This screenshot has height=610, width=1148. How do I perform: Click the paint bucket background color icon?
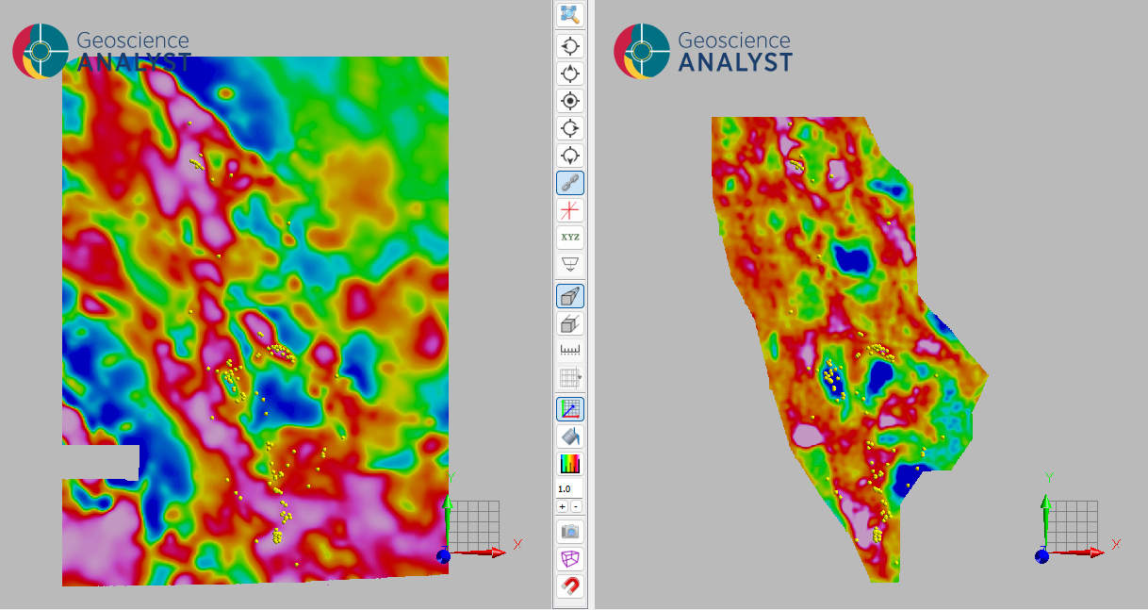point(570,437)
